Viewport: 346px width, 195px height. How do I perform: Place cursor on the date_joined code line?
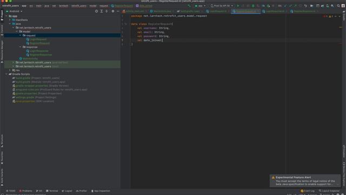[150, 40]
